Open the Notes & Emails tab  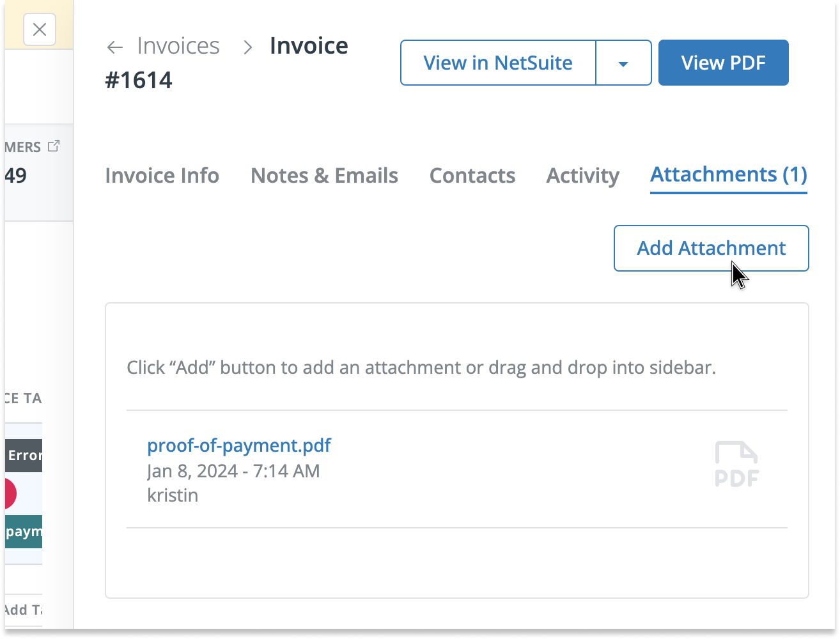(324, 176)
